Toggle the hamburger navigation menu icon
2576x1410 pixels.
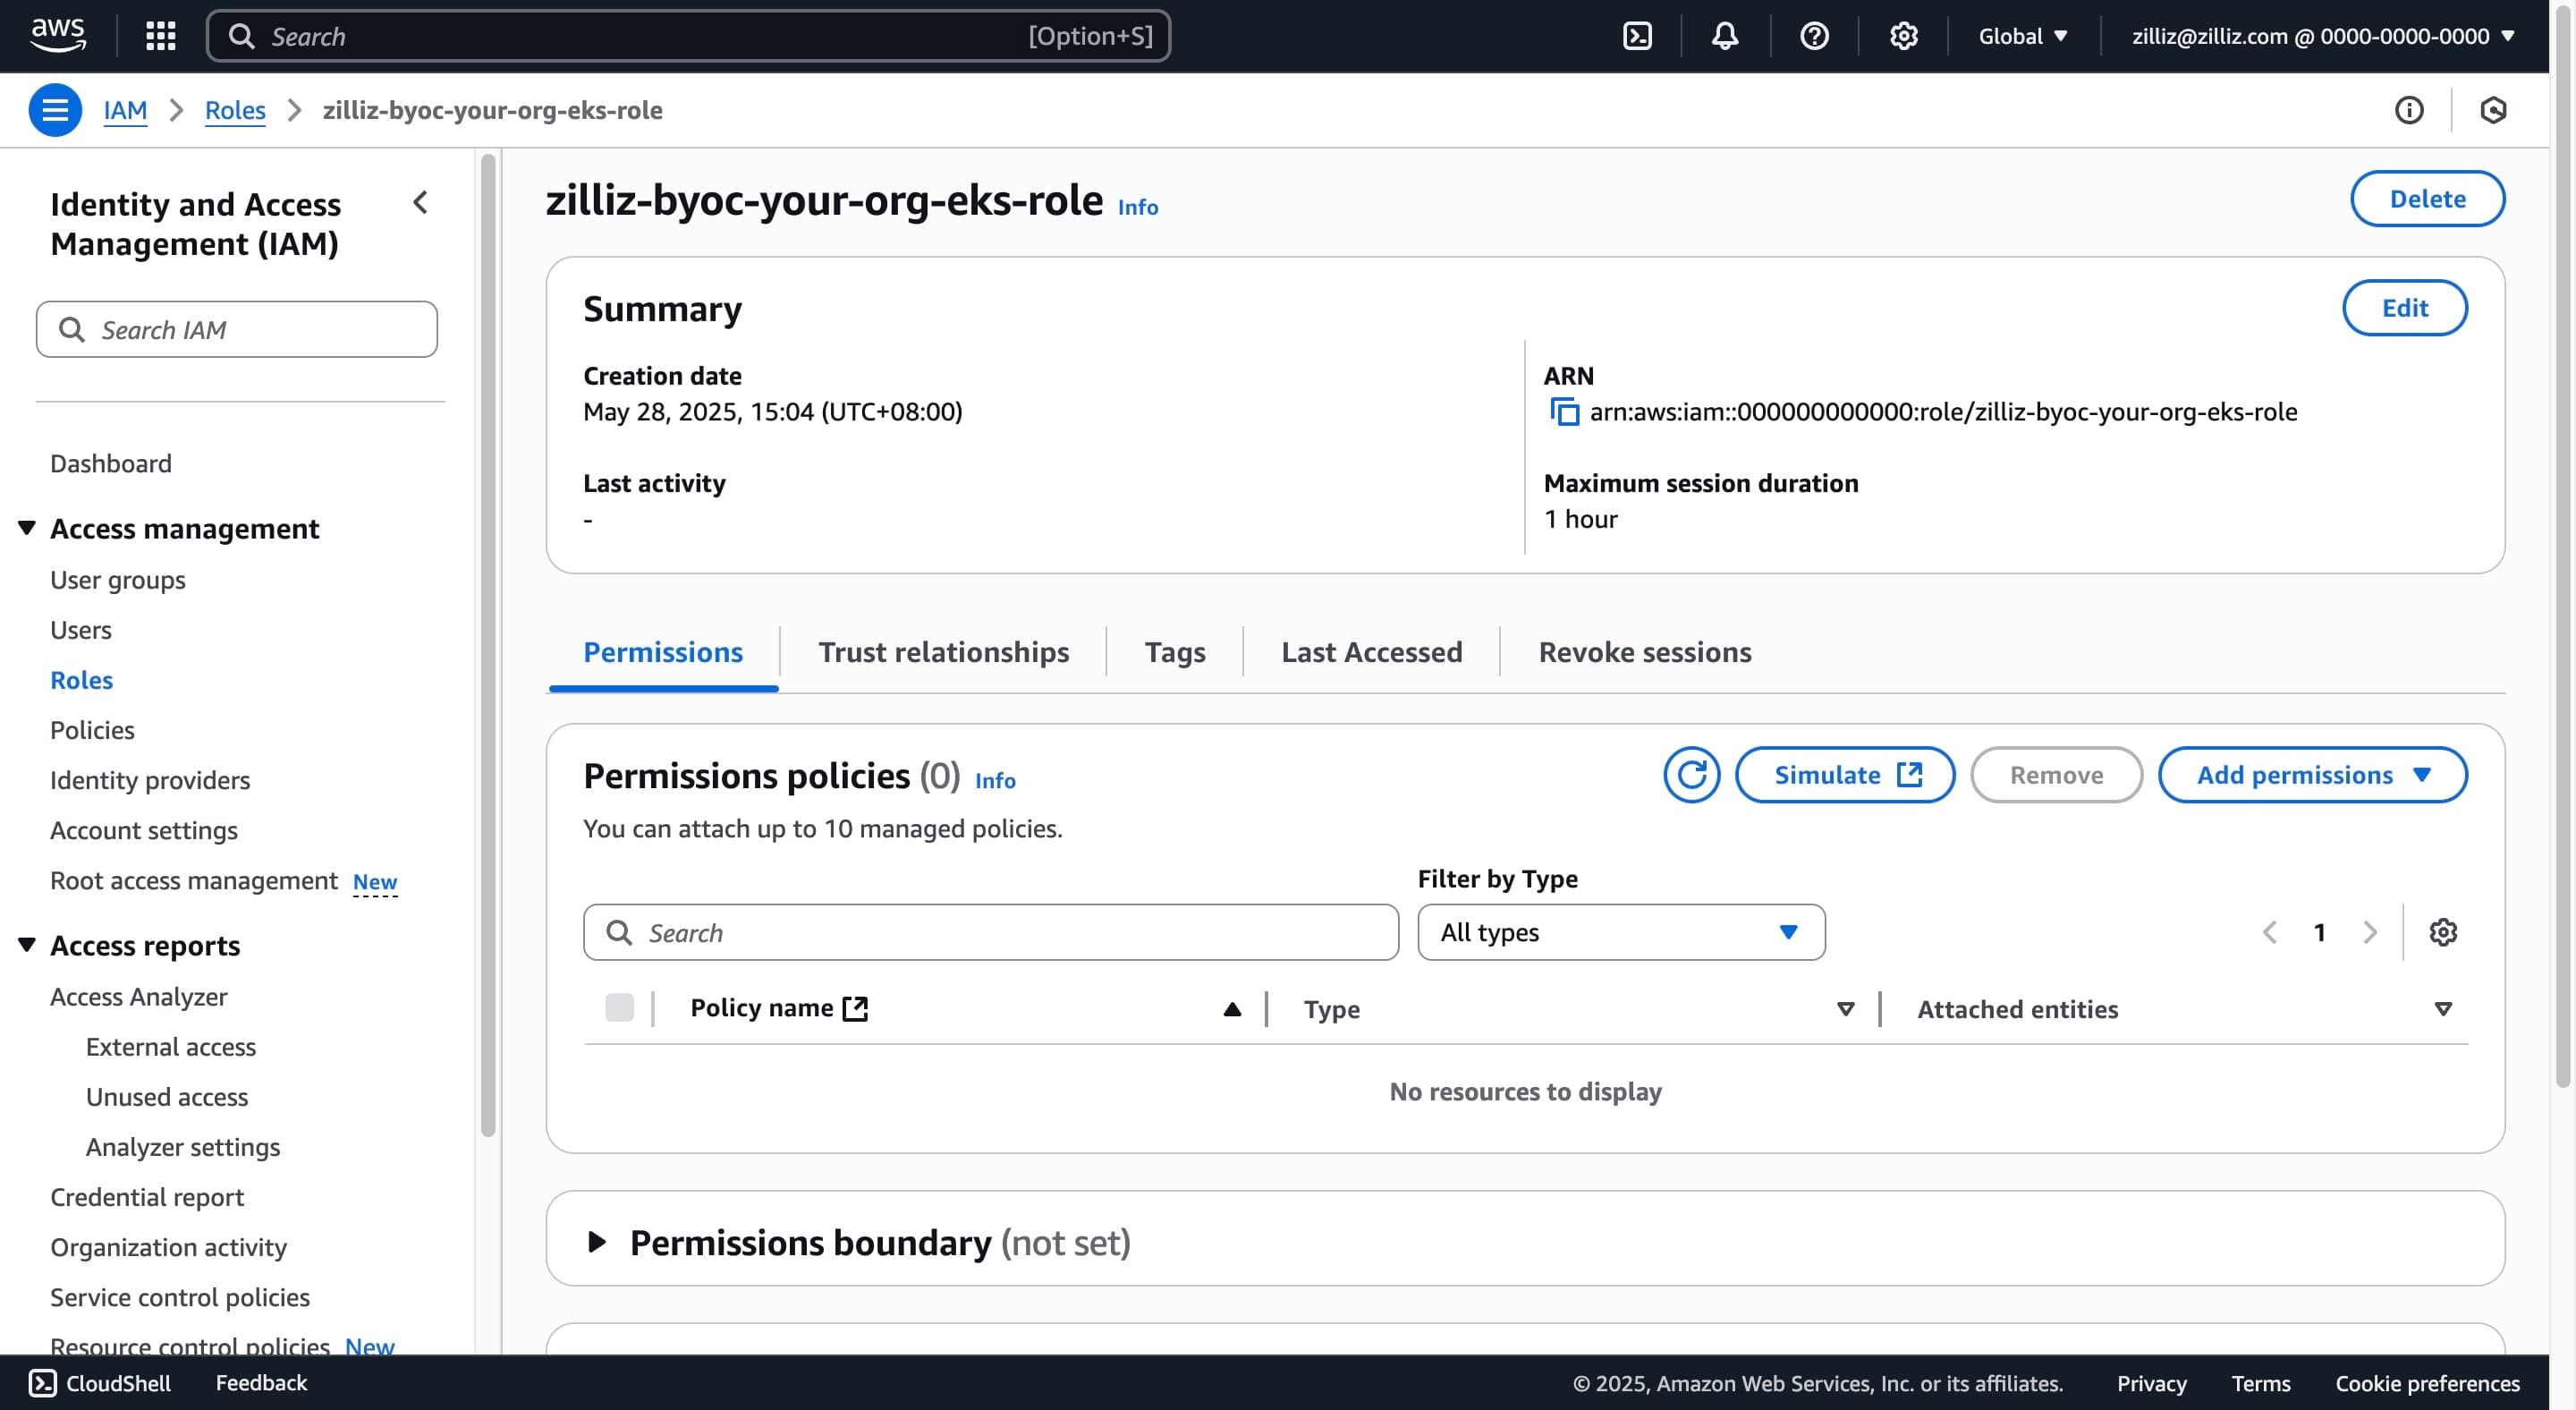pyautogui.click(x=55, y=110)
